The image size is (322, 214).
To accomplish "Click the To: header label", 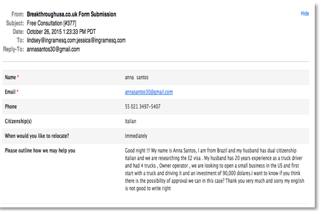I will 21,40.
